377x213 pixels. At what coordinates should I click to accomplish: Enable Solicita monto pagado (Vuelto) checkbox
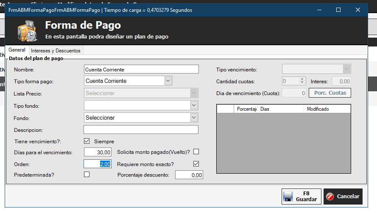point(196,152)
